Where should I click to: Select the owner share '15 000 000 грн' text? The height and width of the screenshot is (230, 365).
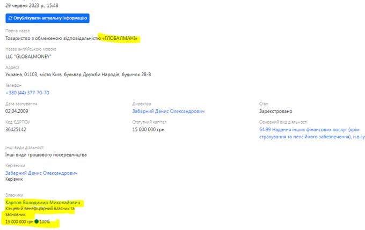(19, 221)
